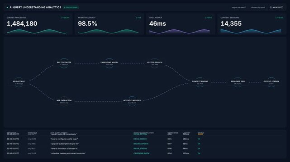Click confidence 0.97 in the subscription row
The height and width of the screenshot is (162, 290).
click(169, 144)
